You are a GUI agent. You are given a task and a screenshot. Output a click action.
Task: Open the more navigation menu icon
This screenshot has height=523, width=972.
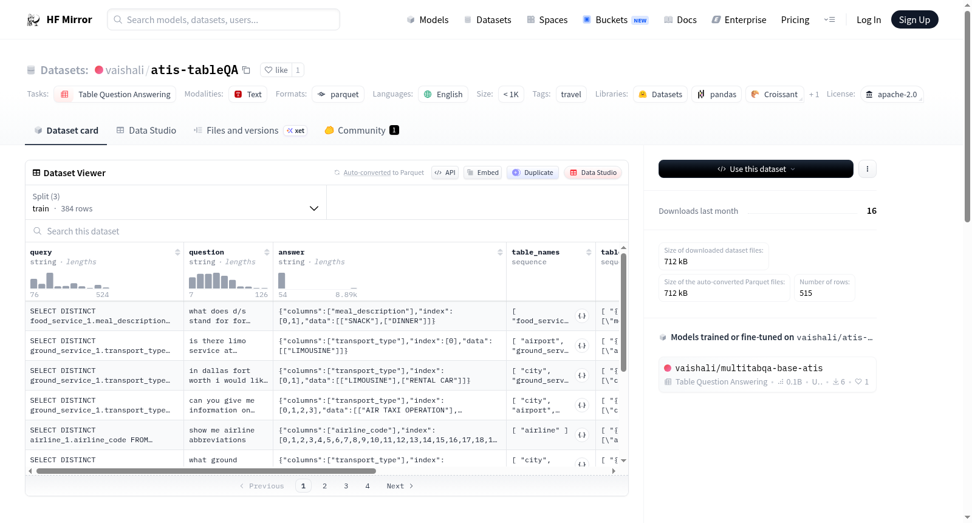[x=829, y=20]
